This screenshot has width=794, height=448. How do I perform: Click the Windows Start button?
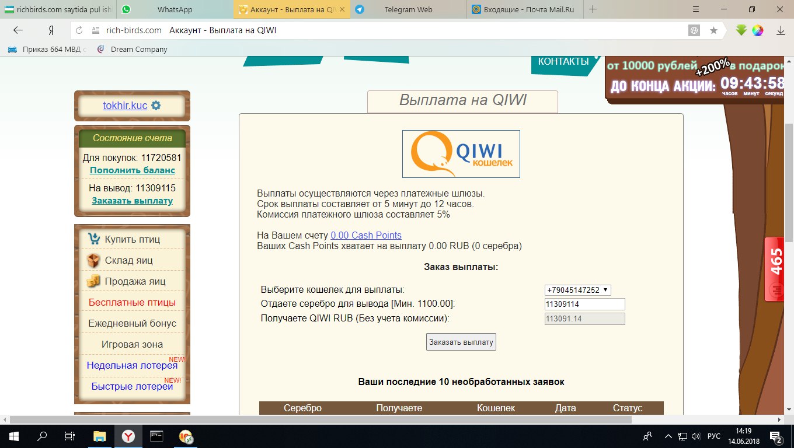click(13, 436)
